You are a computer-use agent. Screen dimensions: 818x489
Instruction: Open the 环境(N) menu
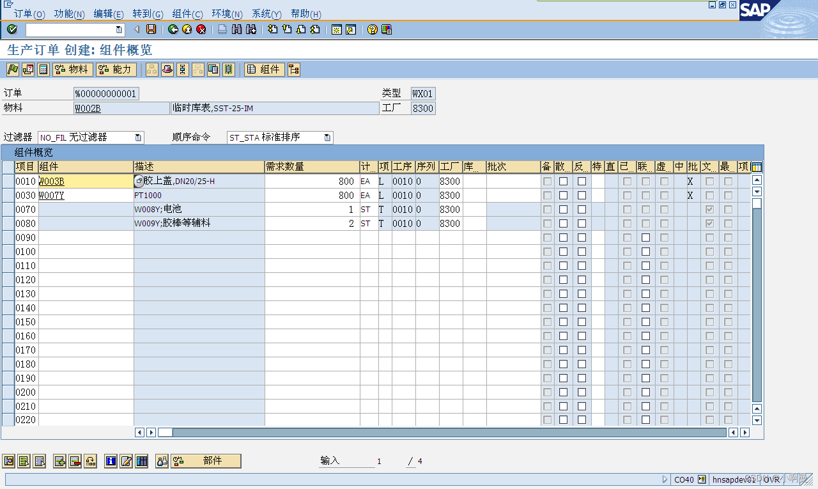pyautogui.click(x=227, y=13)
